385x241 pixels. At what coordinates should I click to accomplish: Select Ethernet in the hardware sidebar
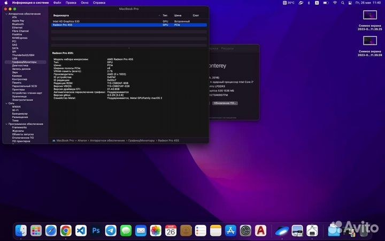click(x=17, y=28)
